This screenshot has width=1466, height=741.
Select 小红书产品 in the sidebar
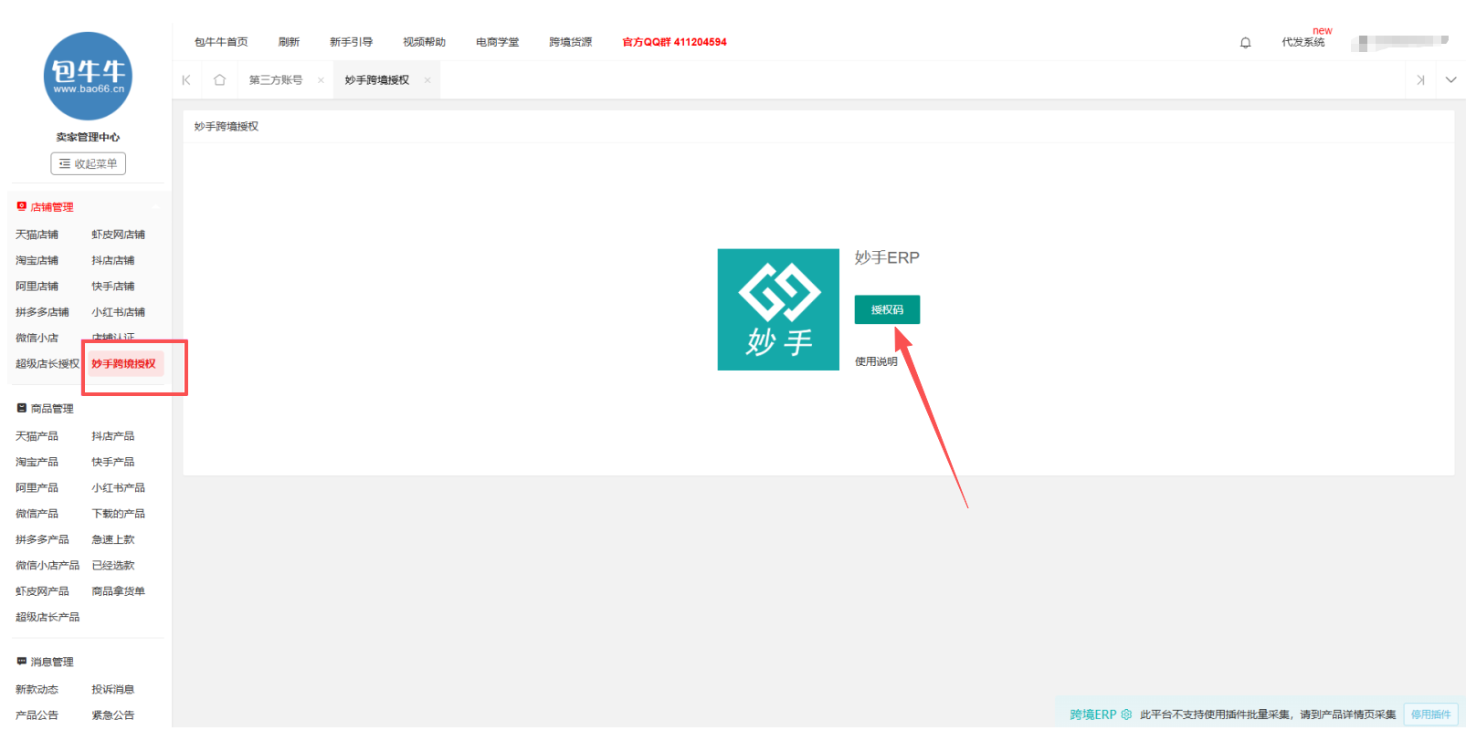point(118,487)
